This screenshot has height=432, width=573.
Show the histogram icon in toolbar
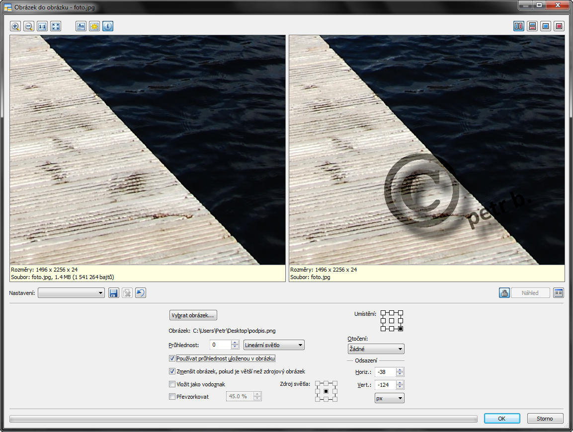[81, 26]
